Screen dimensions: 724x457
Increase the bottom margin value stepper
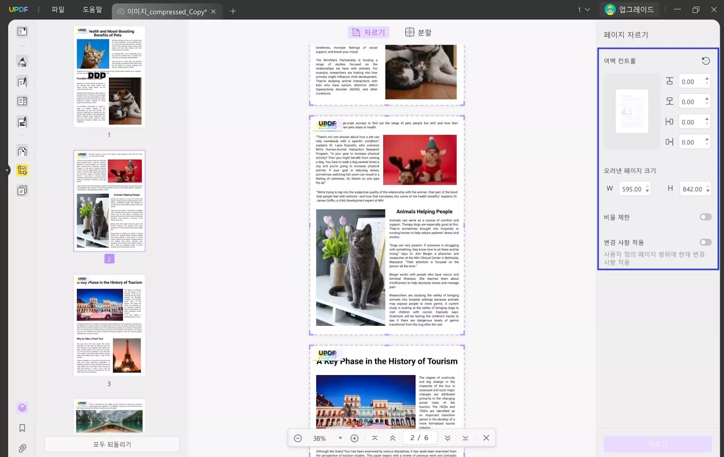click(x=707, y=99)
